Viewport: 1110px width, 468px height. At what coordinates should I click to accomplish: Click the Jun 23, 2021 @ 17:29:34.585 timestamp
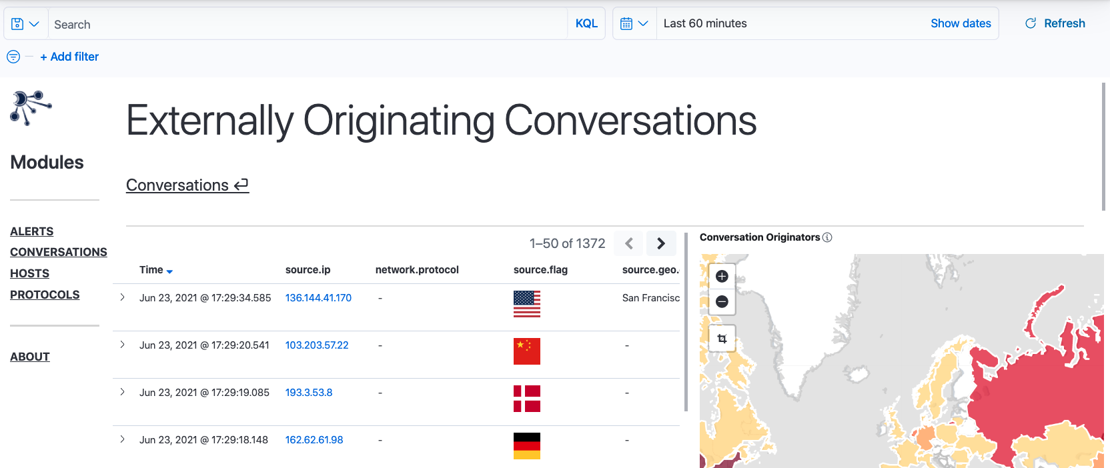(205, 298)
